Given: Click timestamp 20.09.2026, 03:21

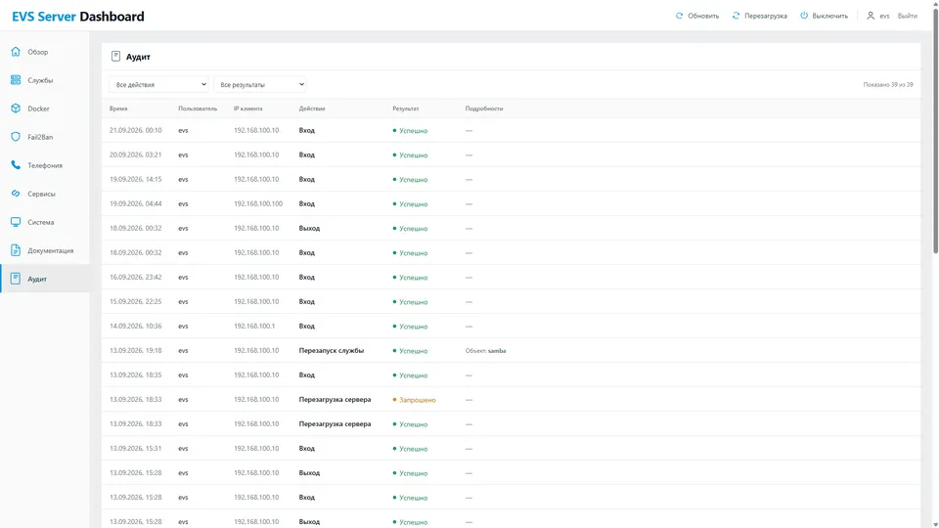Looking at the screenshot, I should (135, 154).
